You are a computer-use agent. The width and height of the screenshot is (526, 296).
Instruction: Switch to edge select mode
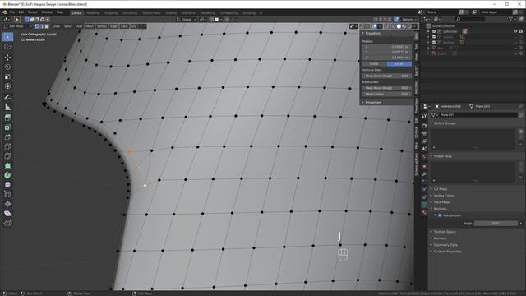pyautogui.click(x=42, y=26)
